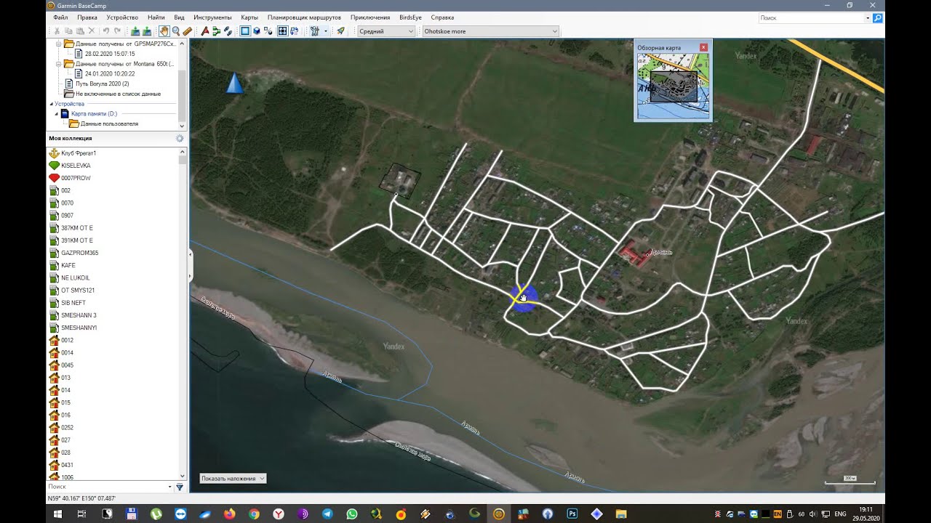Open the activity profile dropdown arrow

tap(326, 31)
